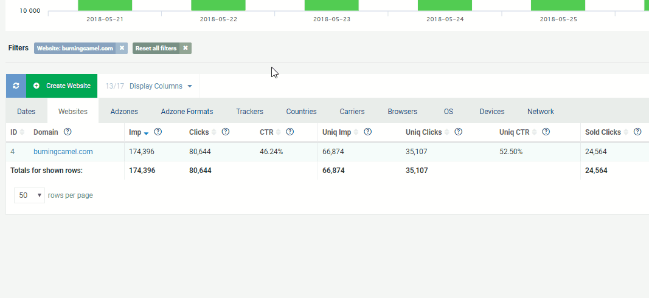Click the Totals for shown rows label
The width and height of the screenshot is (649, 298).
point(46,171)
